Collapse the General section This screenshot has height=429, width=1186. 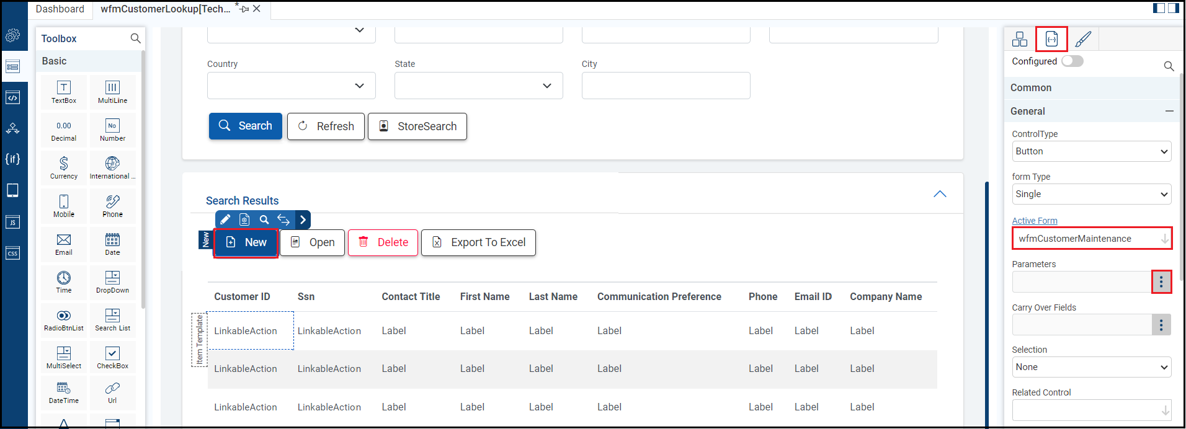point(1169,111)
